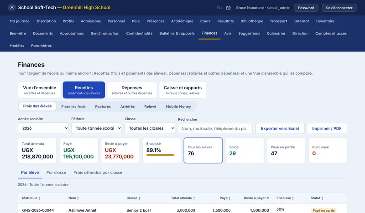Sort table by Nom column

73,198
